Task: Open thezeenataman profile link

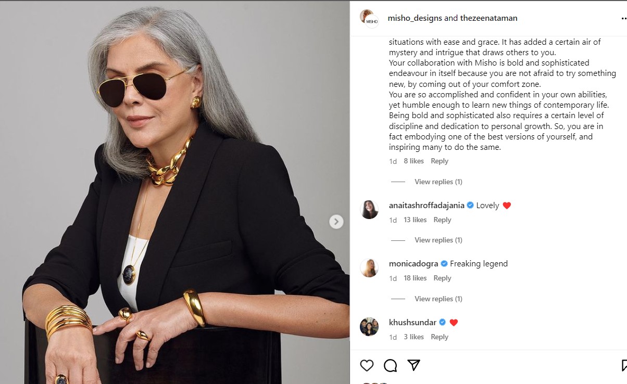Action: [x=488, y=18]
